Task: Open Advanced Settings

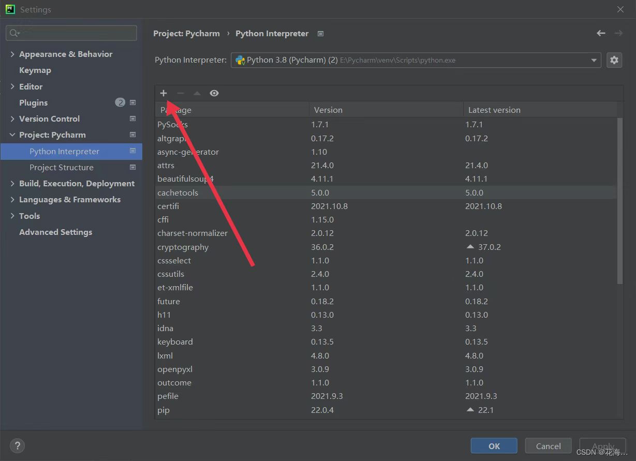Action: (x=56, y=232)
